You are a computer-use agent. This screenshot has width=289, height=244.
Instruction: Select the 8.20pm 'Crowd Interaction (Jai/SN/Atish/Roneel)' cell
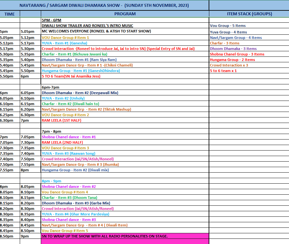[x=125, y=209]
